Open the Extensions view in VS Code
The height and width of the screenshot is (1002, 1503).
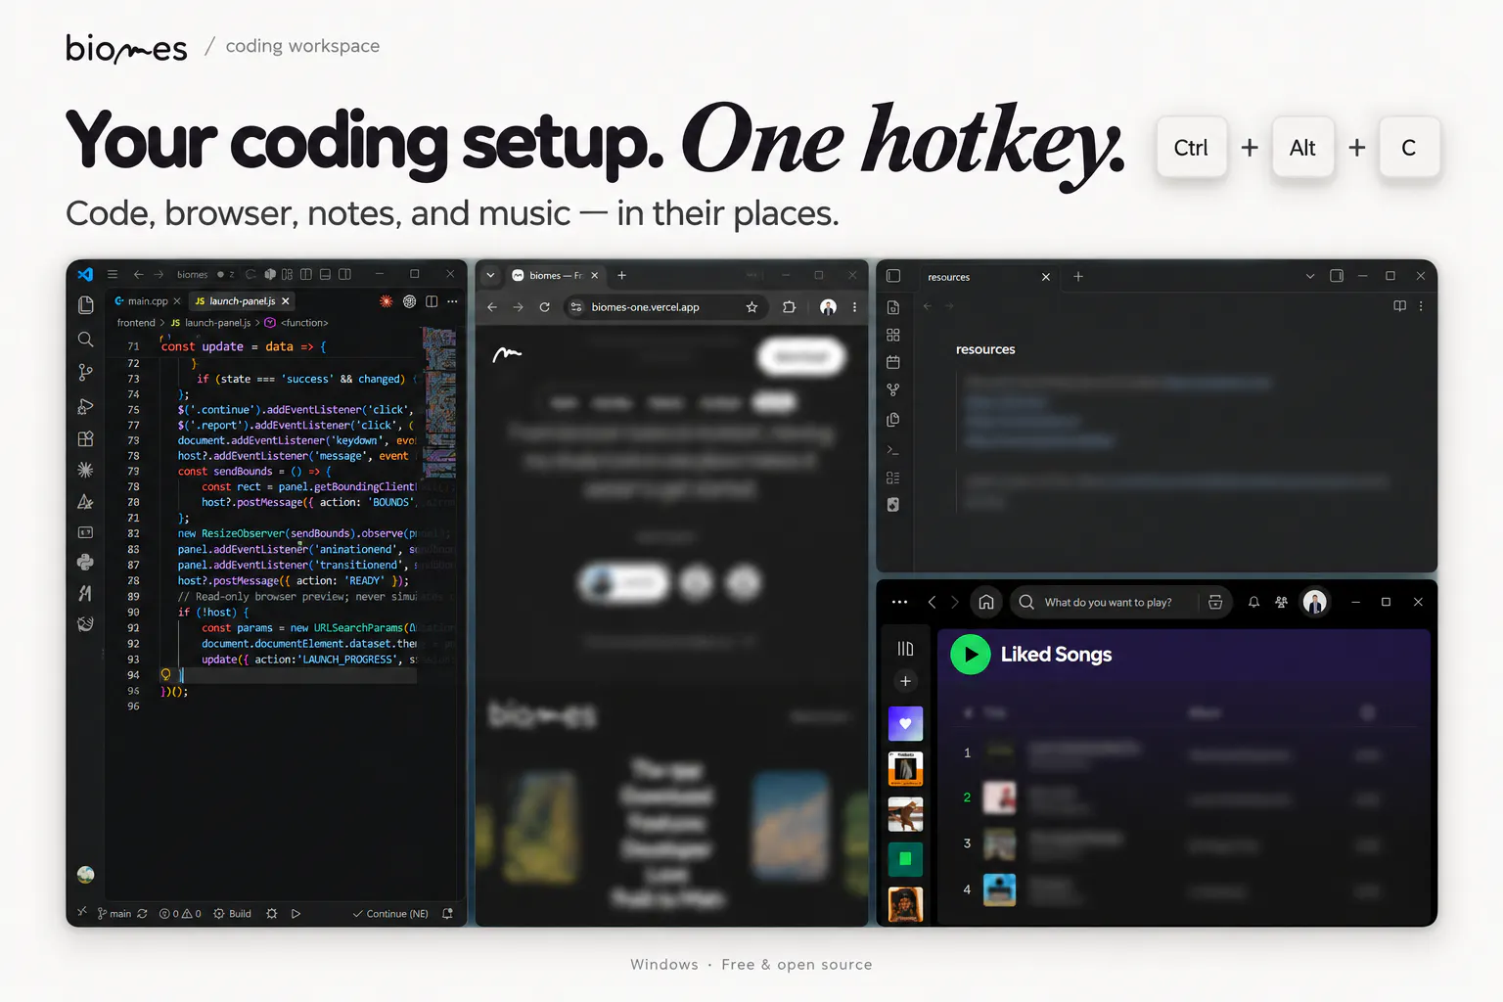click(x=86, y=439)
